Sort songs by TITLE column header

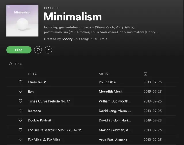(x=32, y=74)
